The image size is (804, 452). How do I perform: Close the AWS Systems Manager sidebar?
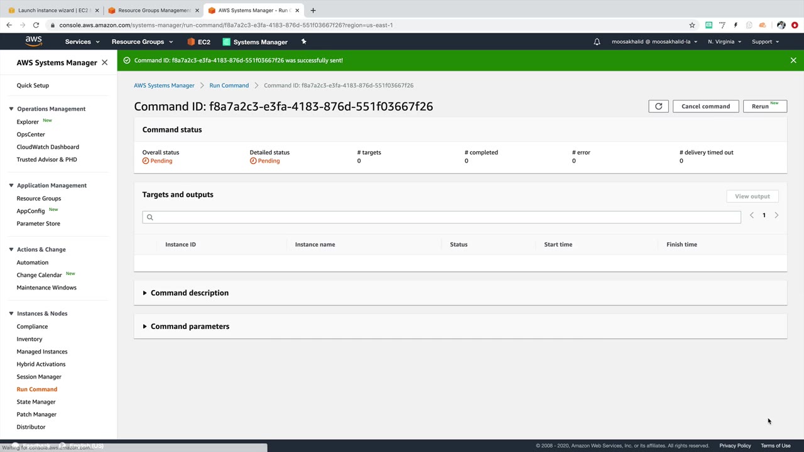[104, 63]
